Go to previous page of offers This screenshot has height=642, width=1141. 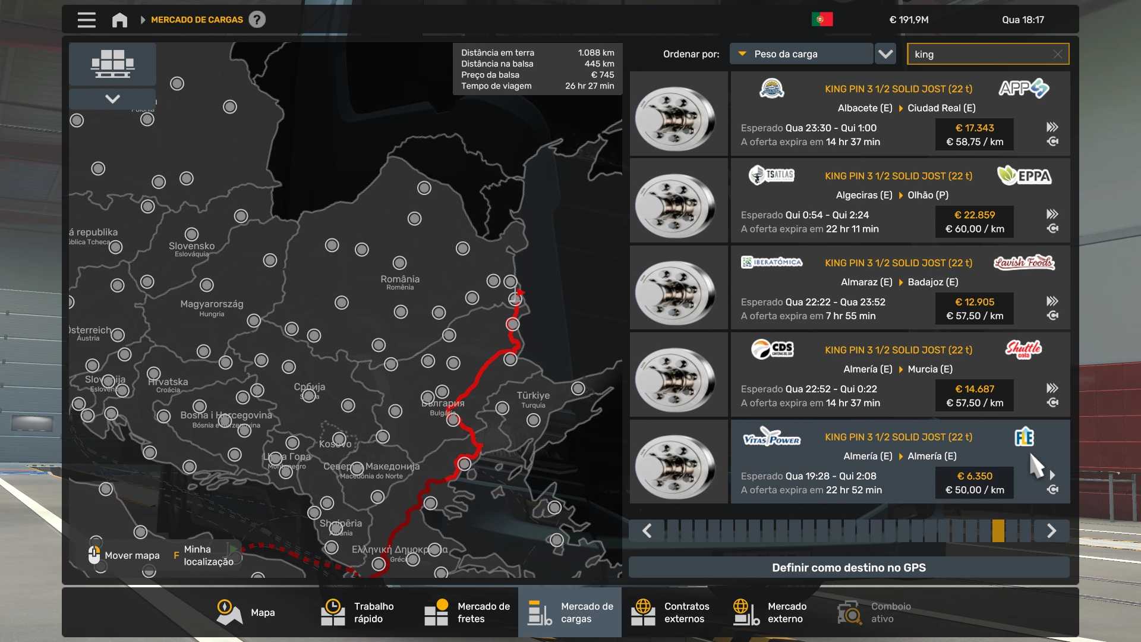coord(647,531)
